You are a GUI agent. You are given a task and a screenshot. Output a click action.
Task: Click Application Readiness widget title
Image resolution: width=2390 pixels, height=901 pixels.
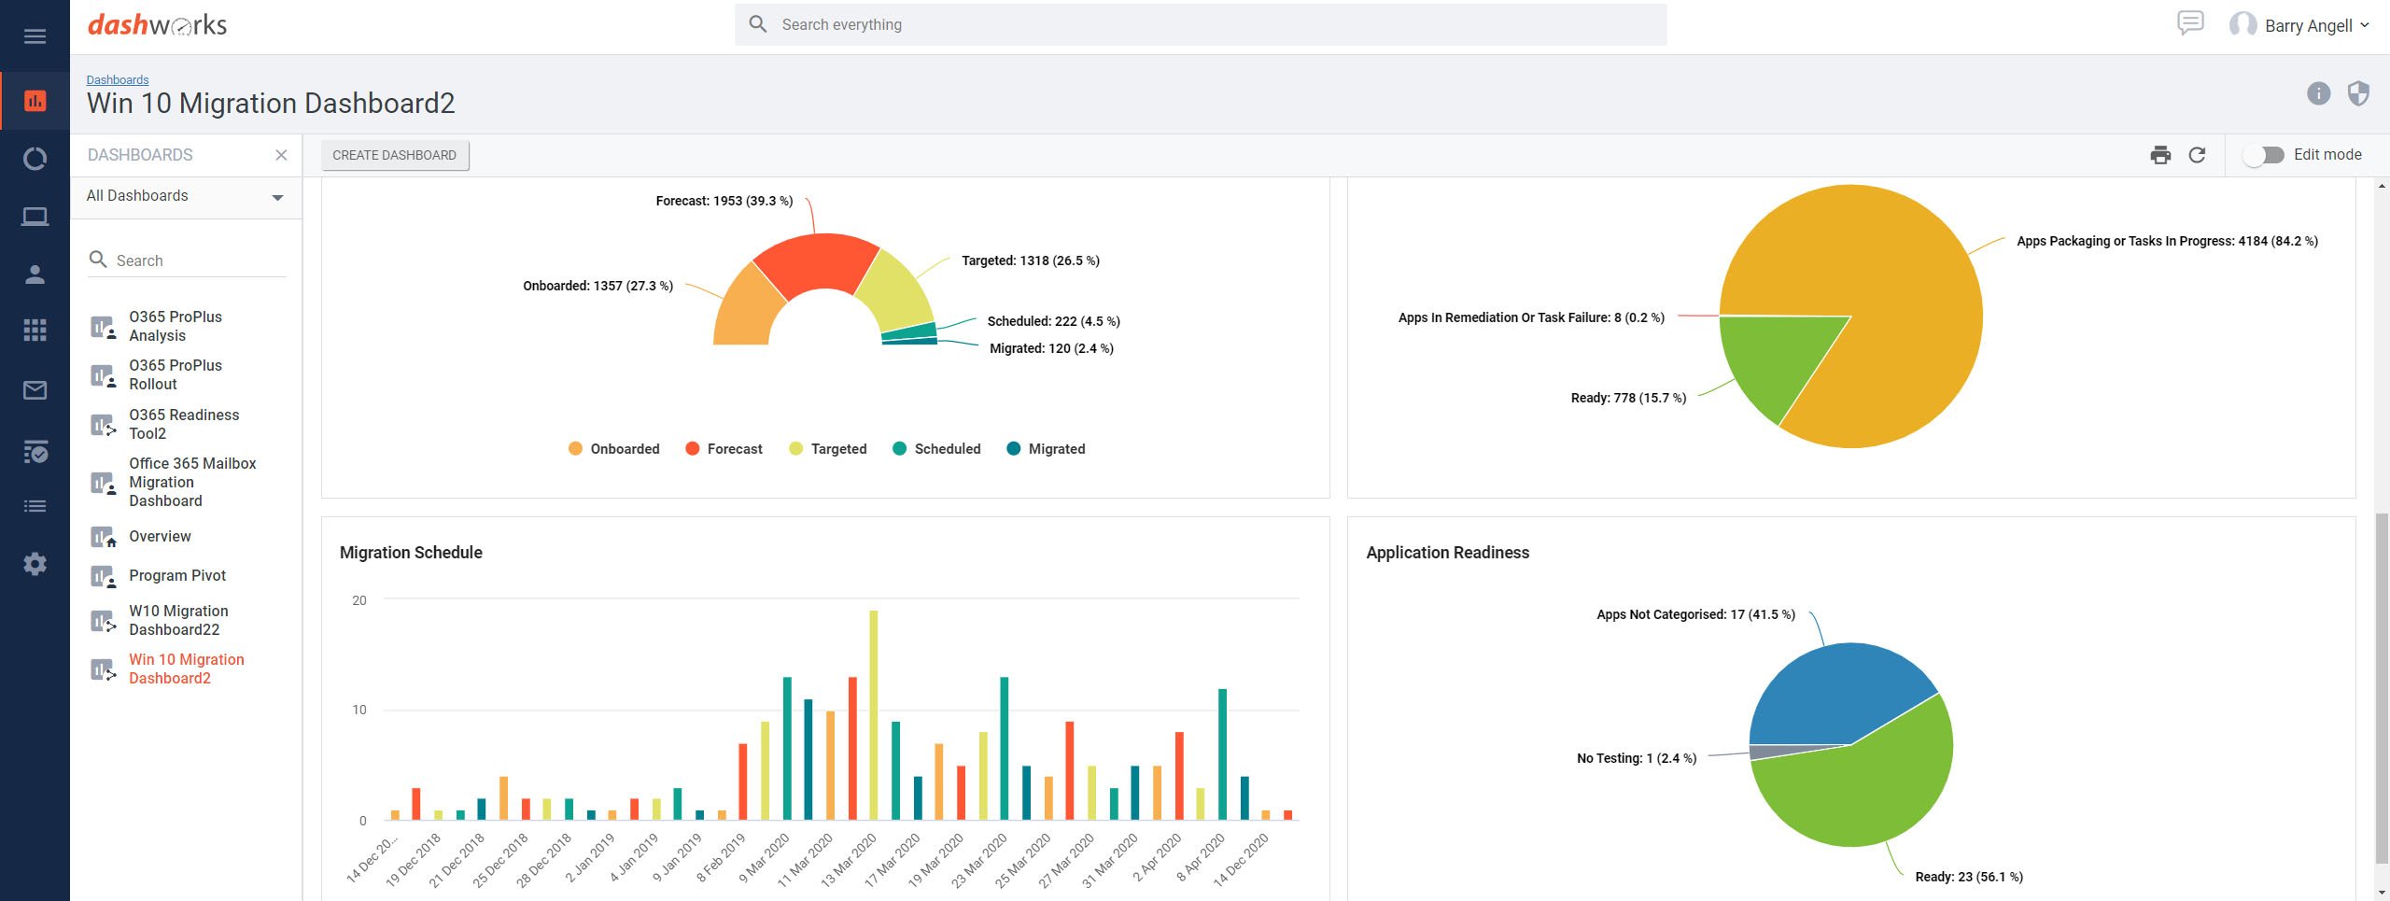(1447, 553)
